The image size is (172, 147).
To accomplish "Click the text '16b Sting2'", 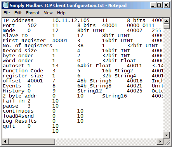I will (118, 71).
